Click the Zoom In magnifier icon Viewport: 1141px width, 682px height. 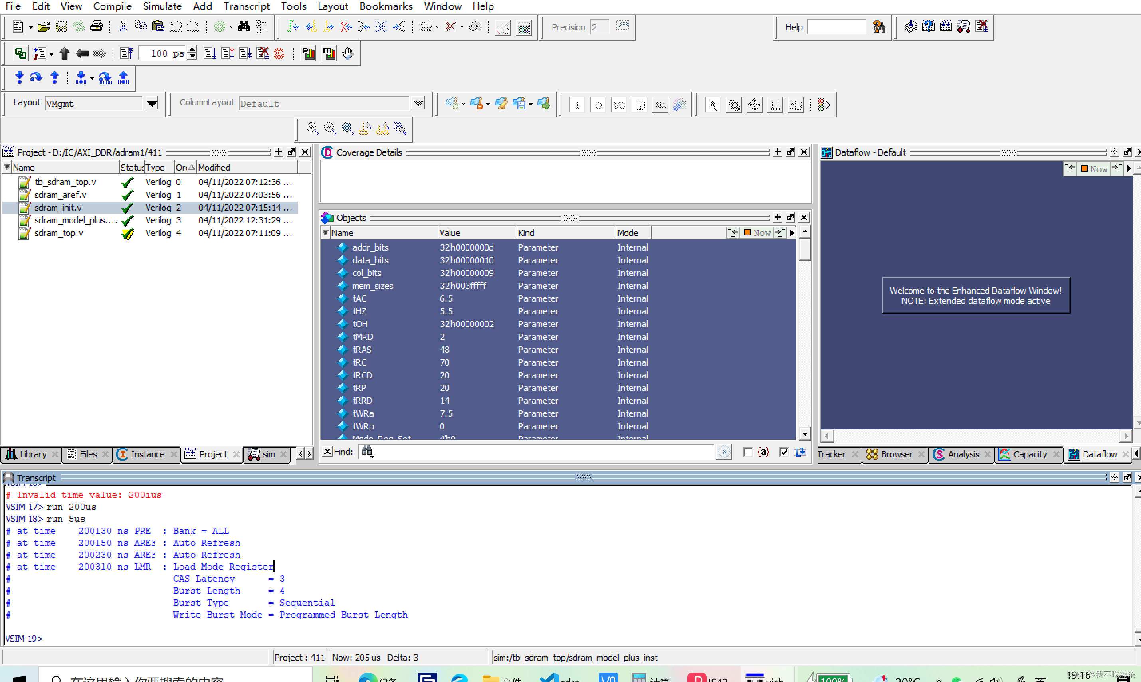312,128
